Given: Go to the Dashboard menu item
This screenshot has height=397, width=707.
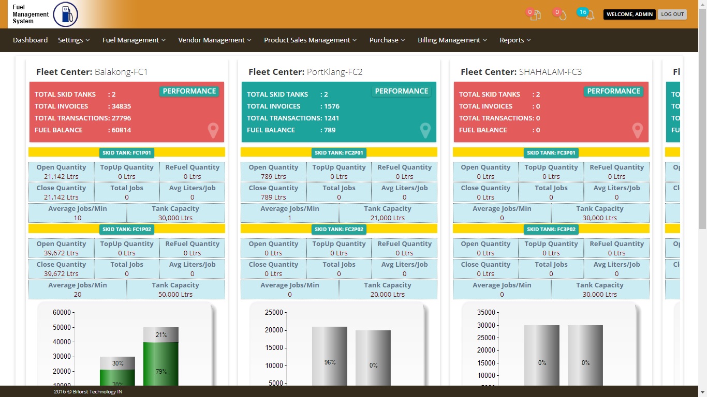Looking at the screenshot, I should (31, 40).
